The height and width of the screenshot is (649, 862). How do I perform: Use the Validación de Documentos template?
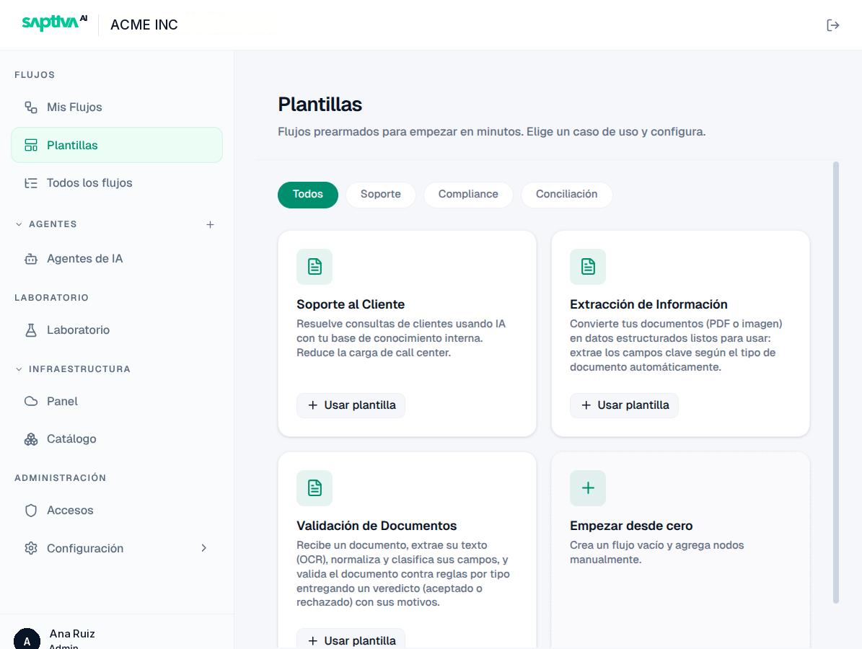tap(351, 640)
